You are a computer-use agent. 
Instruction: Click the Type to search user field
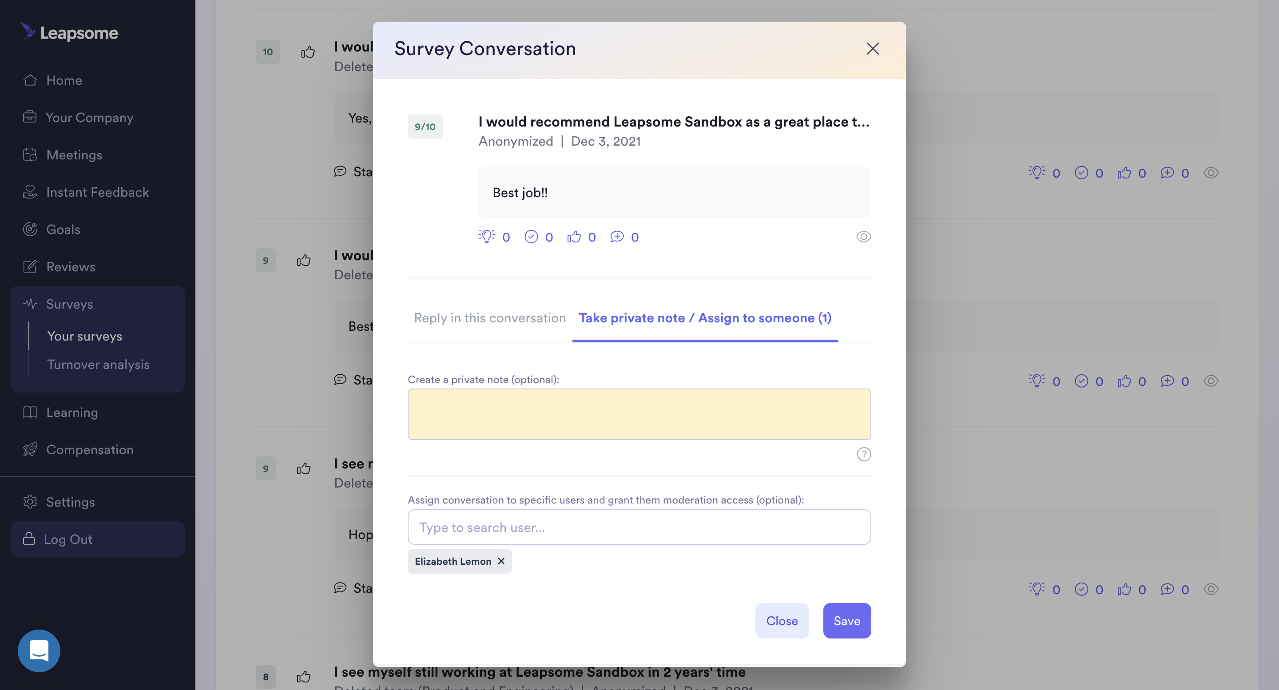[x=639, y=527]
